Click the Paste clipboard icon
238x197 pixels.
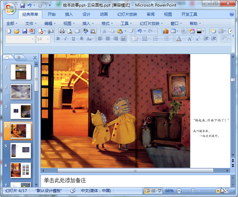120,31
